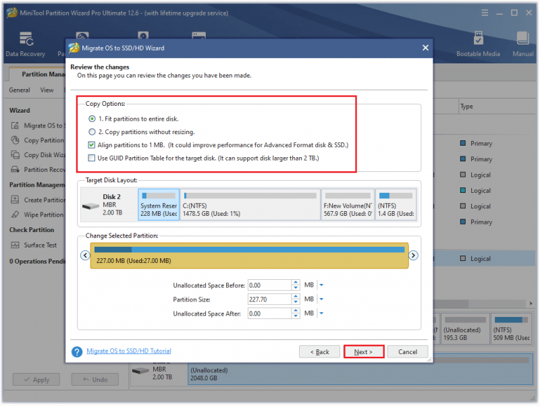
Task: Open the General menu
Action: (20, 90)
